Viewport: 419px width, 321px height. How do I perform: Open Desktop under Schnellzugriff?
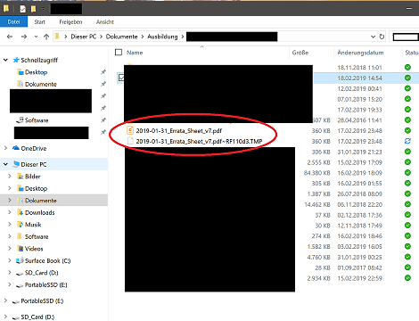coord(36,72)
